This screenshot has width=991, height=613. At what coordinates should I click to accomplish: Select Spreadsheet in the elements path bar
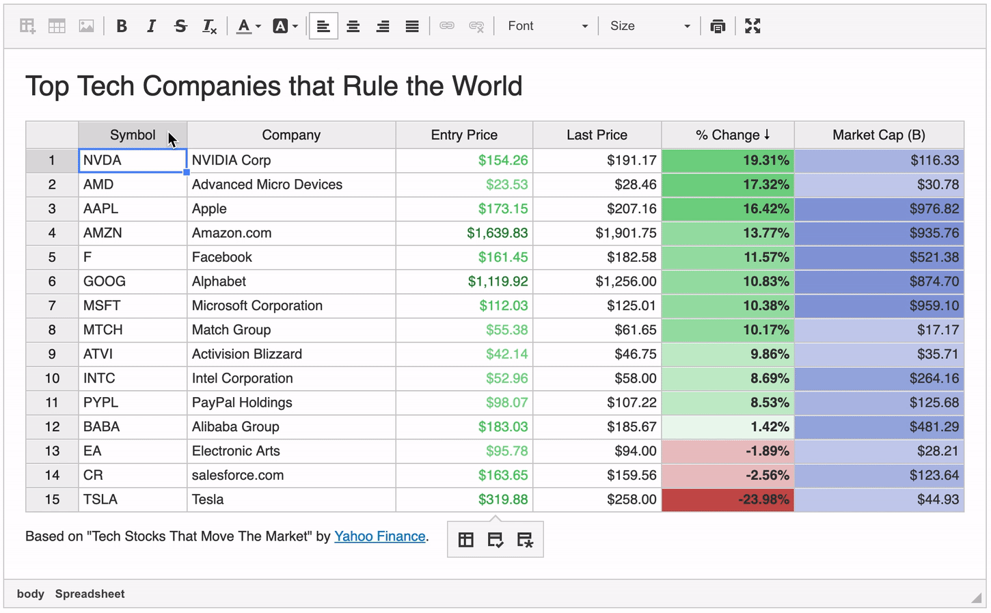click(x=90, y=594)
